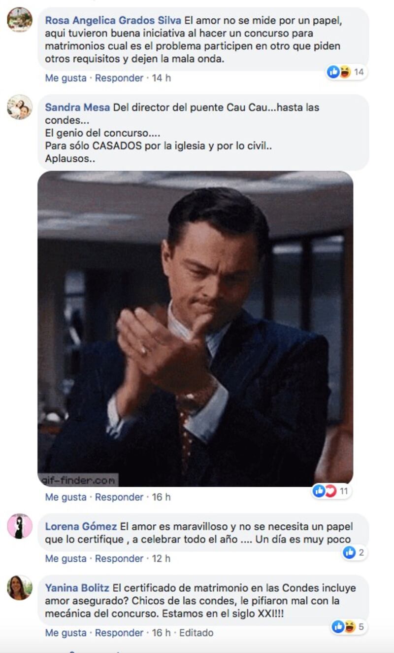This screenshot has width=394, height=653.
Task: Open Rosa Angelica Grados Silva's profile picture
Action: coord(20,20)
